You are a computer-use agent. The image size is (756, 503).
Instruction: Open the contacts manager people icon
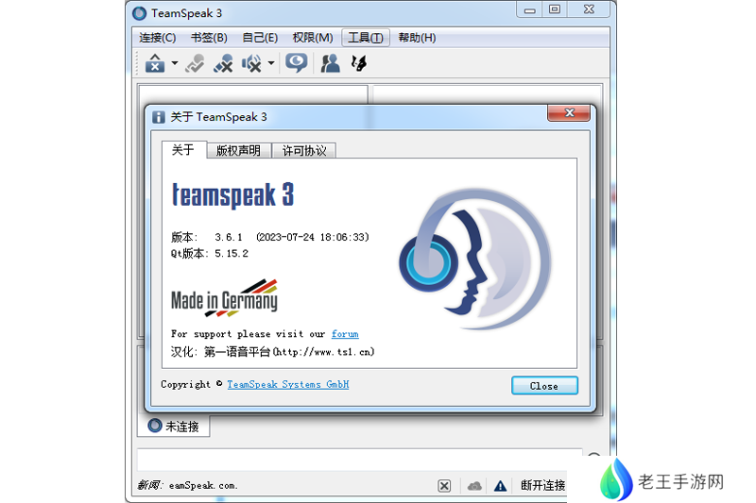pos(330,63)
